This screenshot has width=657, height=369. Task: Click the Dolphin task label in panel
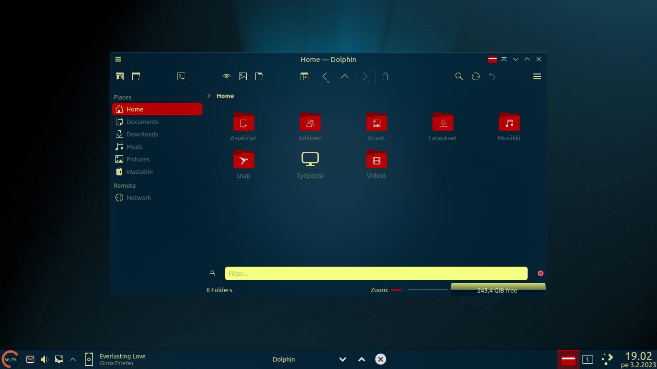(284, 359)
